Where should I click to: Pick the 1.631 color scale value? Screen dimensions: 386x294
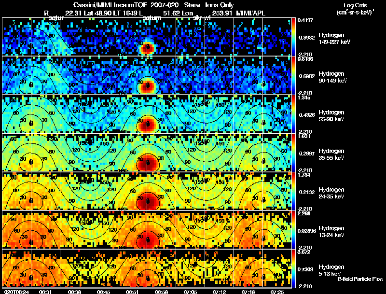pos(304,136)
